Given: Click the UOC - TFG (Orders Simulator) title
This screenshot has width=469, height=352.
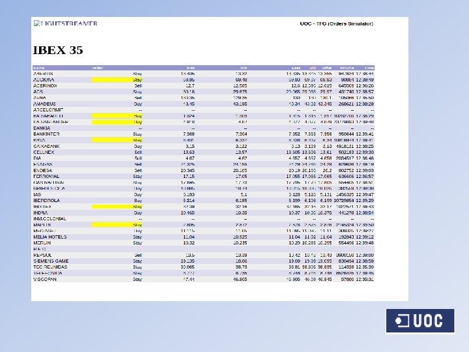Looking at the screenshot, I should click(337, 23).
